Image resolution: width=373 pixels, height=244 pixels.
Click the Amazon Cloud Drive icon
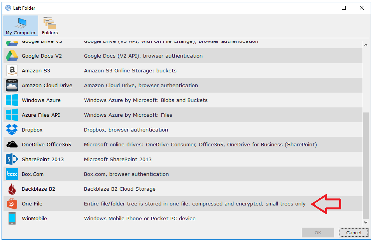[12, 86]
